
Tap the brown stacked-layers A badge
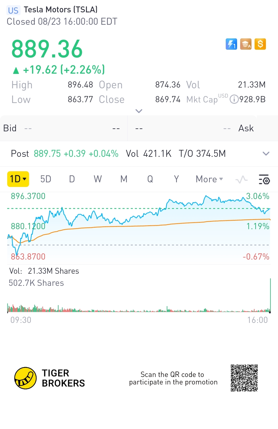(x=246, y=44)
